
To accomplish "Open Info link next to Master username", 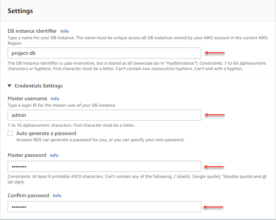I will point(55,99).
